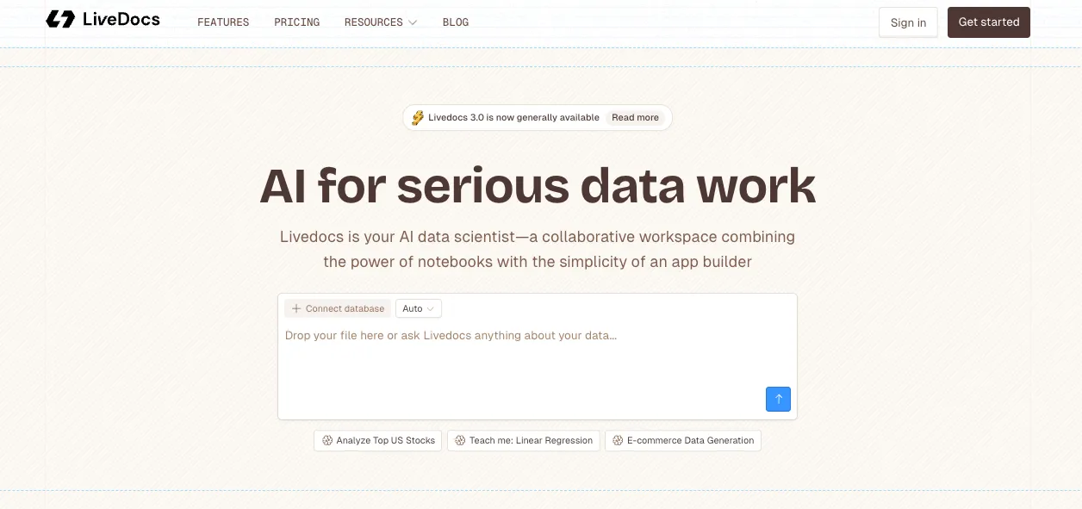Click the lightning bolt announcement icon
Image resolution: width=1082 pixels, height=509 pixels.
418,117
